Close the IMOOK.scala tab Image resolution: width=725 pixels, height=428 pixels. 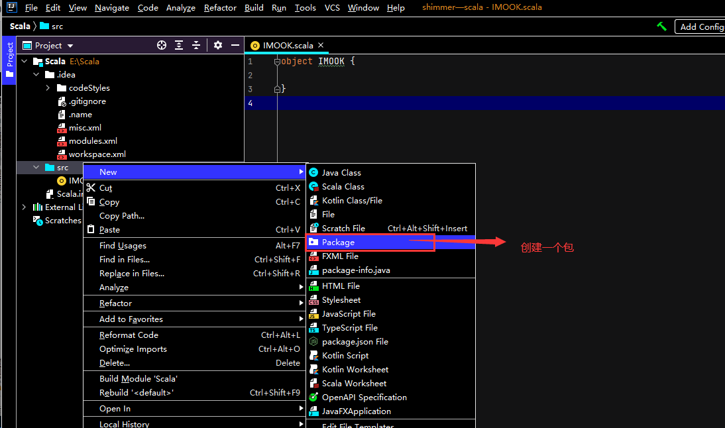tap(321, 45)
